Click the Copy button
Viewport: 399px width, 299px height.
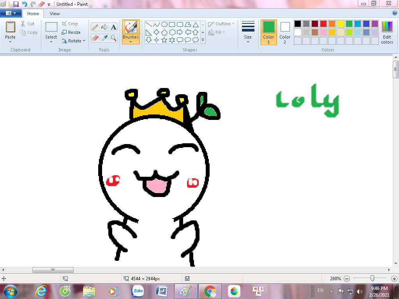[x=29, y=32]
